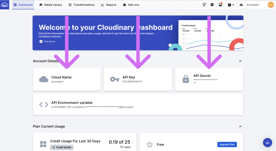Click the Hide banner X icon
This screenshot has width=276, height=151.
(x=41, y=41)
